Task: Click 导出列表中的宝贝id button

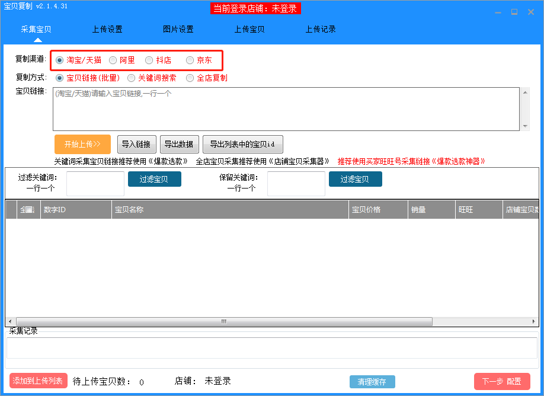Action: (x=242, y=144)
